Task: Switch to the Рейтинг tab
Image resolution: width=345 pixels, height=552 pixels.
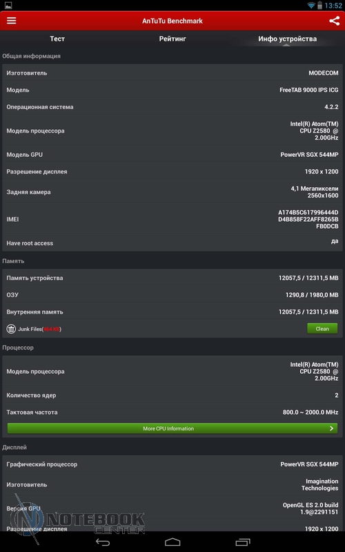Action: (x=172, y=39)
